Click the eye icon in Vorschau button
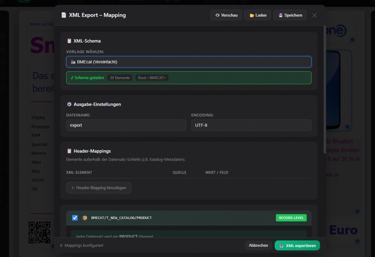 [x=217, y=15]
